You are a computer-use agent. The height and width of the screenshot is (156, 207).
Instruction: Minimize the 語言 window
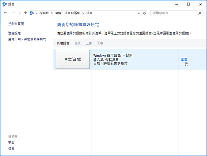(x=176, y=5)
